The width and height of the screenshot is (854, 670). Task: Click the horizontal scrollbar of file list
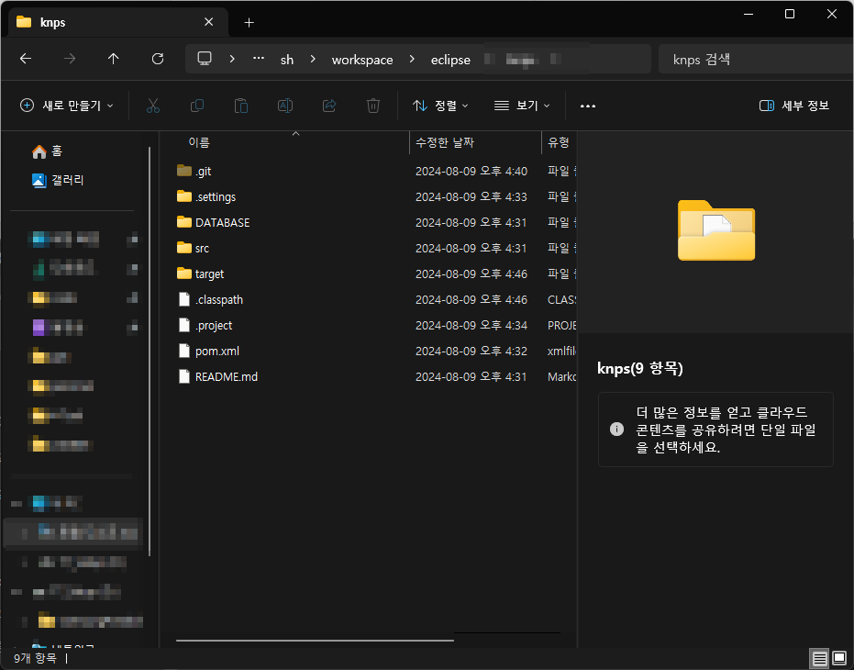point(315,641)
